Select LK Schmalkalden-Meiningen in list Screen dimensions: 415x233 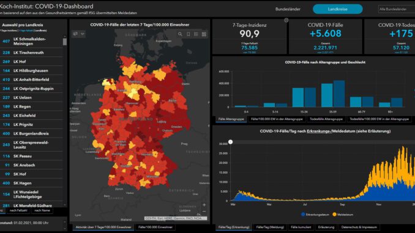[31, 41]
